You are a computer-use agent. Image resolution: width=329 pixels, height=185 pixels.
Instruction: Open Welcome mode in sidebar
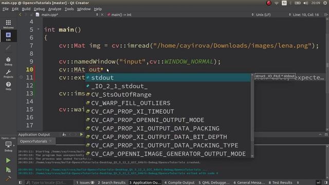coord(8,24)
